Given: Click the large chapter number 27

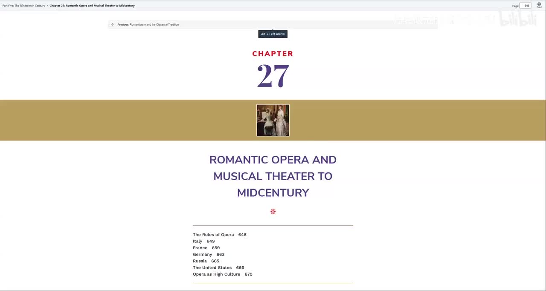Looking at the screenshot, I should 273,76.
